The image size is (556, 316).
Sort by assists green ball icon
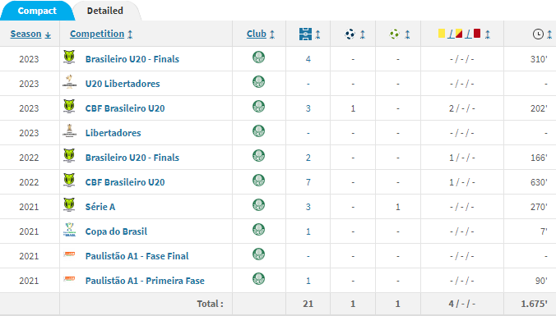pyautogui.click(x=394, y=34)
